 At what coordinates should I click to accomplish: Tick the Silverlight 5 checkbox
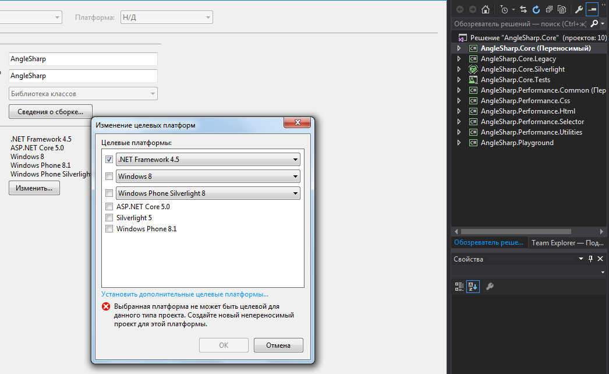[109, 218]
